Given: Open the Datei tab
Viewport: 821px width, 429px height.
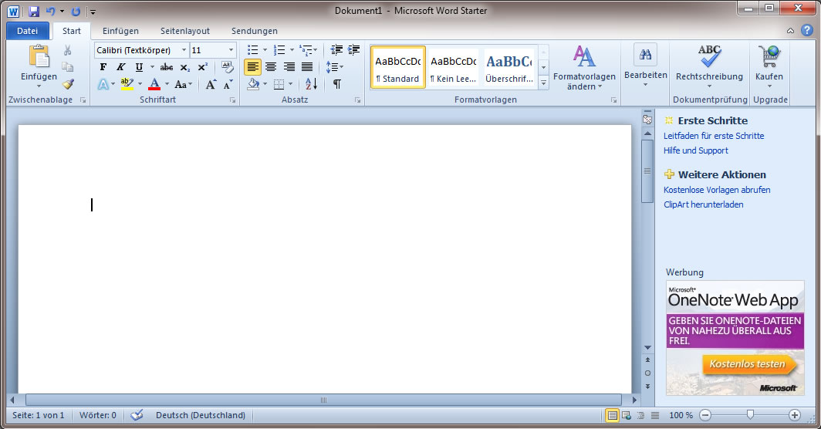Looking at the screenshot, I should pos(27,31).
